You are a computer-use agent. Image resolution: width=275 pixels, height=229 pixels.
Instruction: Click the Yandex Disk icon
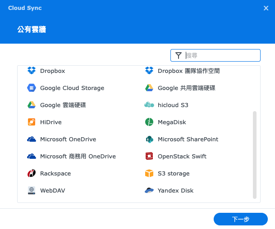point(149,190)
